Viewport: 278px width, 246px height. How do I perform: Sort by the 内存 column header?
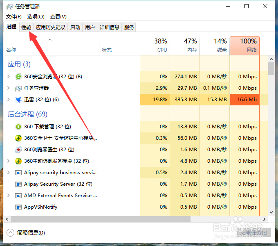(185, 46)
